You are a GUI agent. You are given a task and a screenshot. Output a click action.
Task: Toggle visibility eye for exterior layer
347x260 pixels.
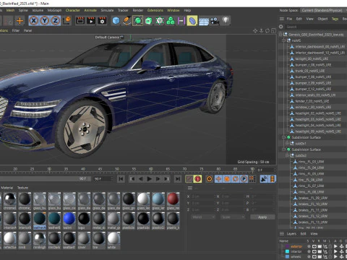pyautogui.click(x=314, y=246)
